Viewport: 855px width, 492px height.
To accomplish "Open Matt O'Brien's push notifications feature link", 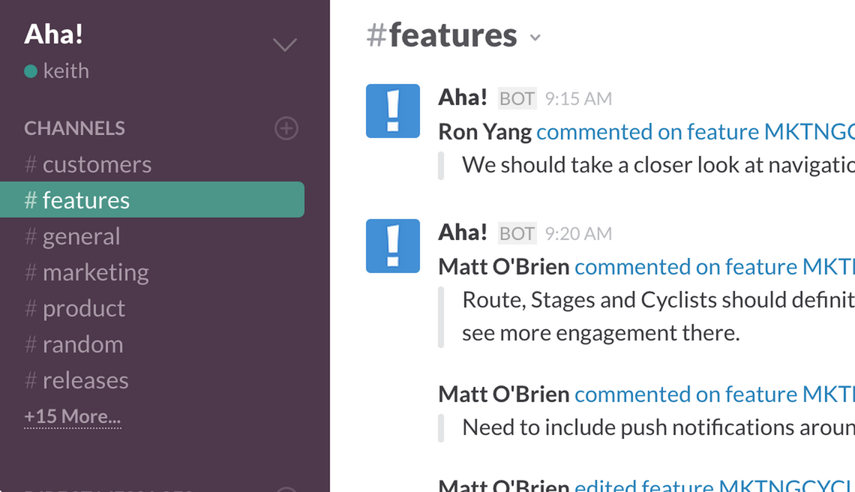I will pyautogui.click(x=714, y=394).
